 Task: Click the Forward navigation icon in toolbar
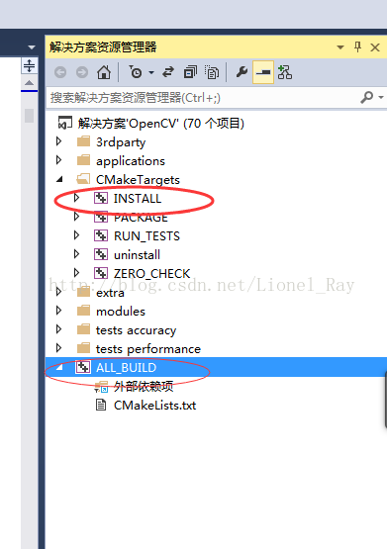[x=82, y=72]
